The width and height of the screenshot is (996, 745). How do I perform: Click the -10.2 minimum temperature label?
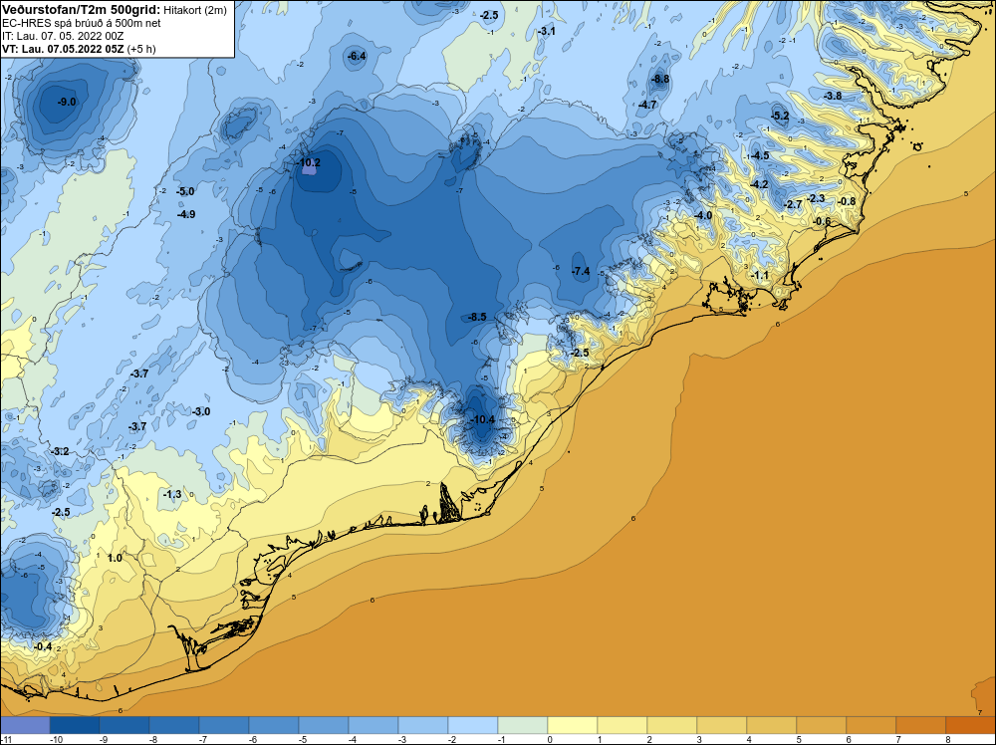pos(309,162)
